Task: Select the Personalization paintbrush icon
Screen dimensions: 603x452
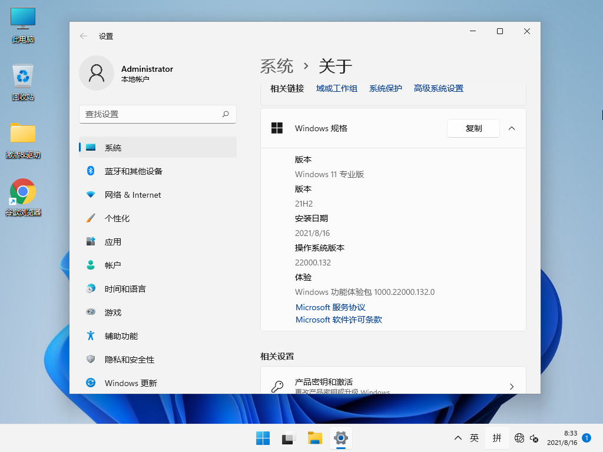Action: pyautogui.click(x=91, y=218)
